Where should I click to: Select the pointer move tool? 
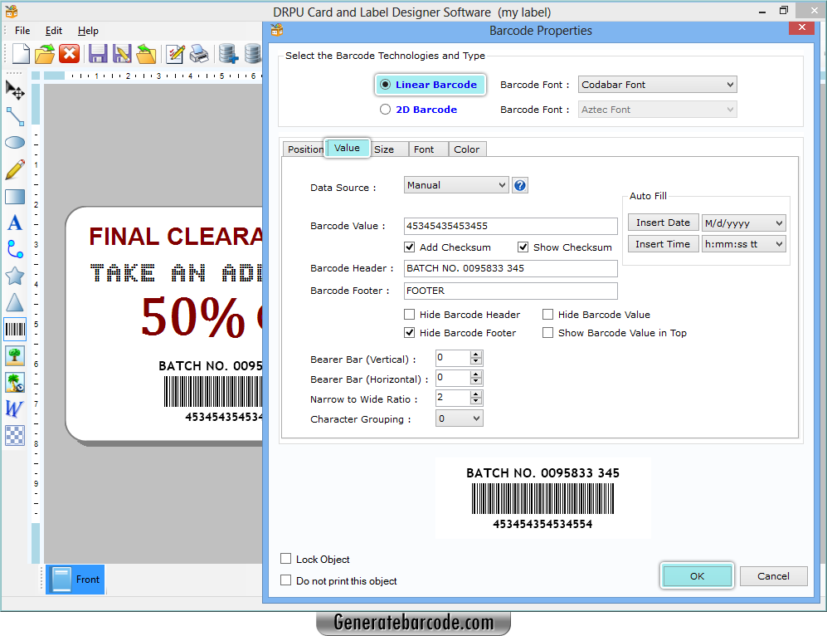(x=15, y=91)
